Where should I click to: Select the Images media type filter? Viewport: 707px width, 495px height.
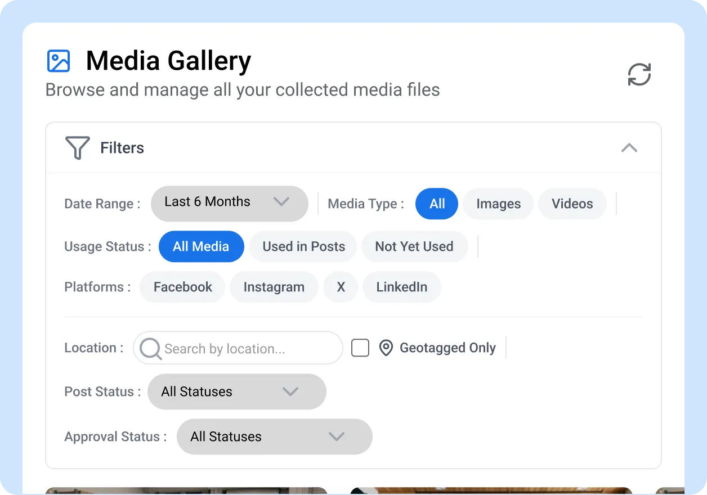(x=498, y=204)
